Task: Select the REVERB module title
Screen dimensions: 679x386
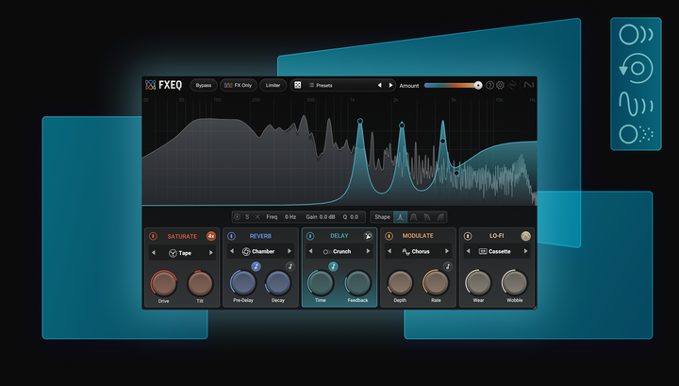Action: 260,236
